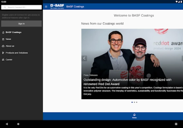This screenshot has height=128, width=183.
Task: Show previous slide with left arrow
Action: pos(84,58)
